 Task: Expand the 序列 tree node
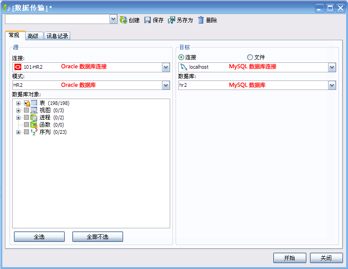tap(18, 132)
